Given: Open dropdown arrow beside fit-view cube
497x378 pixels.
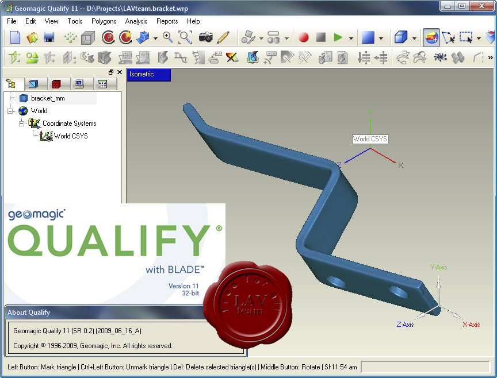Looking at the screenshot, I should tap(155, 38).
